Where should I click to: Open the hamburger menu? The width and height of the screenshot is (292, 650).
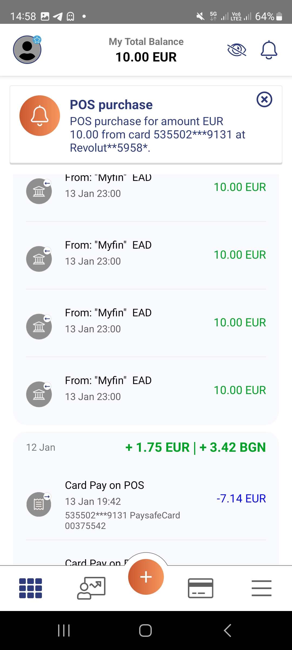[x=261, y=588]
